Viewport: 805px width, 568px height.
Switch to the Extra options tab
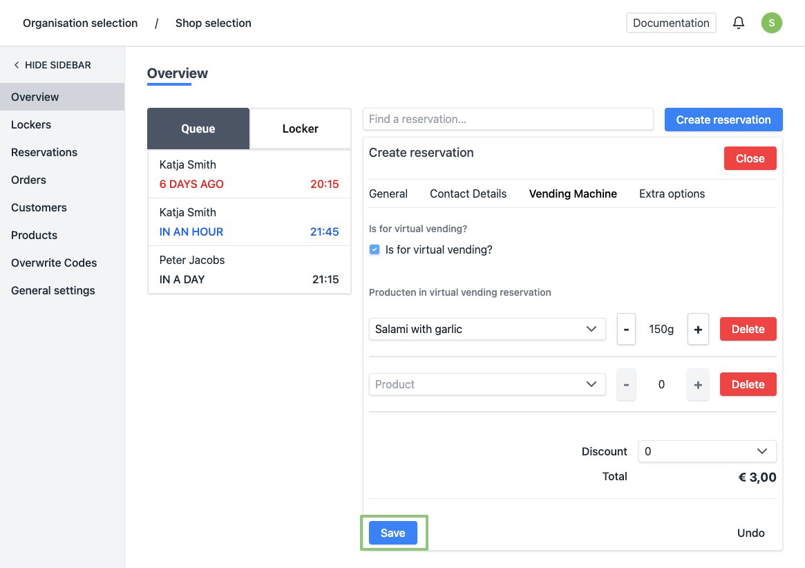click(672, 194)
